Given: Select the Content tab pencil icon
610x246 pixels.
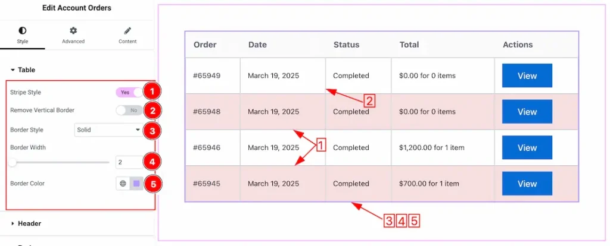Looking at the screenshot, I should (x=127, y=31).
